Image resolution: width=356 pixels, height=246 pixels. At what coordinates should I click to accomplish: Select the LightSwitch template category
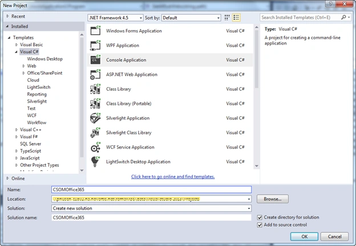click(x=39, y=87)
